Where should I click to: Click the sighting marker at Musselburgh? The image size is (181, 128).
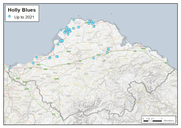pos(10,68)
